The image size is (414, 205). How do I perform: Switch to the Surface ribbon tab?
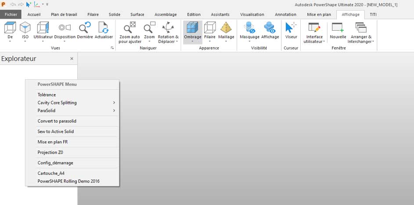(x=137, y=14)
